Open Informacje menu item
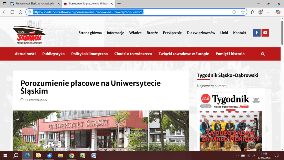The height and width of the screenshot is (160, 284). 115,33
